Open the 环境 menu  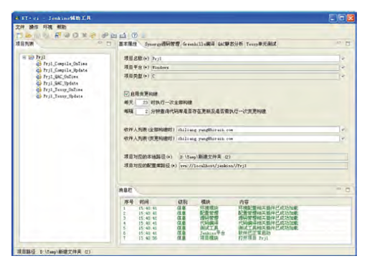(47, 27)
